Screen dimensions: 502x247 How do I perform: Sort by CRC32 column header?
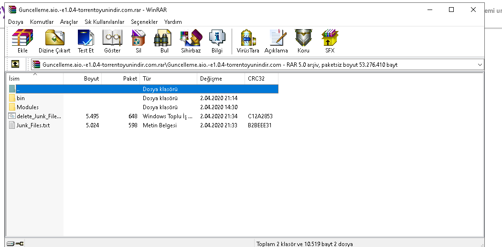pyautogui.click(x=262, y=79)
